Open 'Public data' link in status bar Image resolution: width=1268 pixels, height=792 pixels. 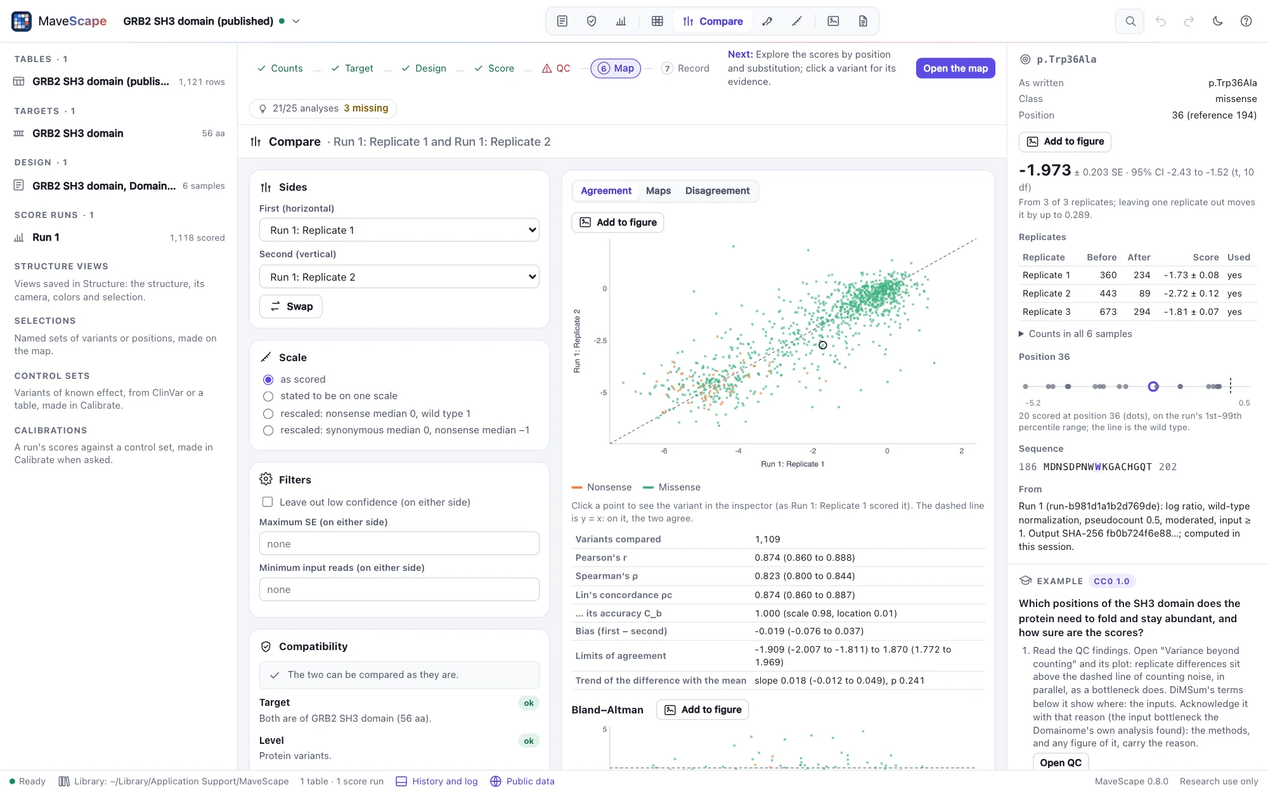(x=522, y=781)
